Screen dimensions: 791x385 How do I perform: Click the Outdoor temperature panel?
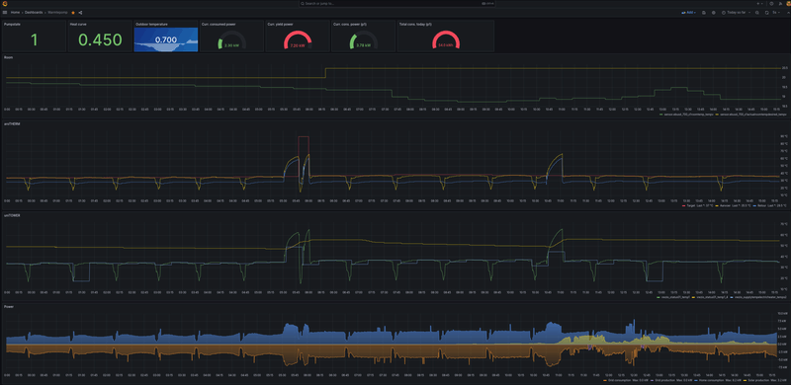pyautogui.click(x=165, y=37)
